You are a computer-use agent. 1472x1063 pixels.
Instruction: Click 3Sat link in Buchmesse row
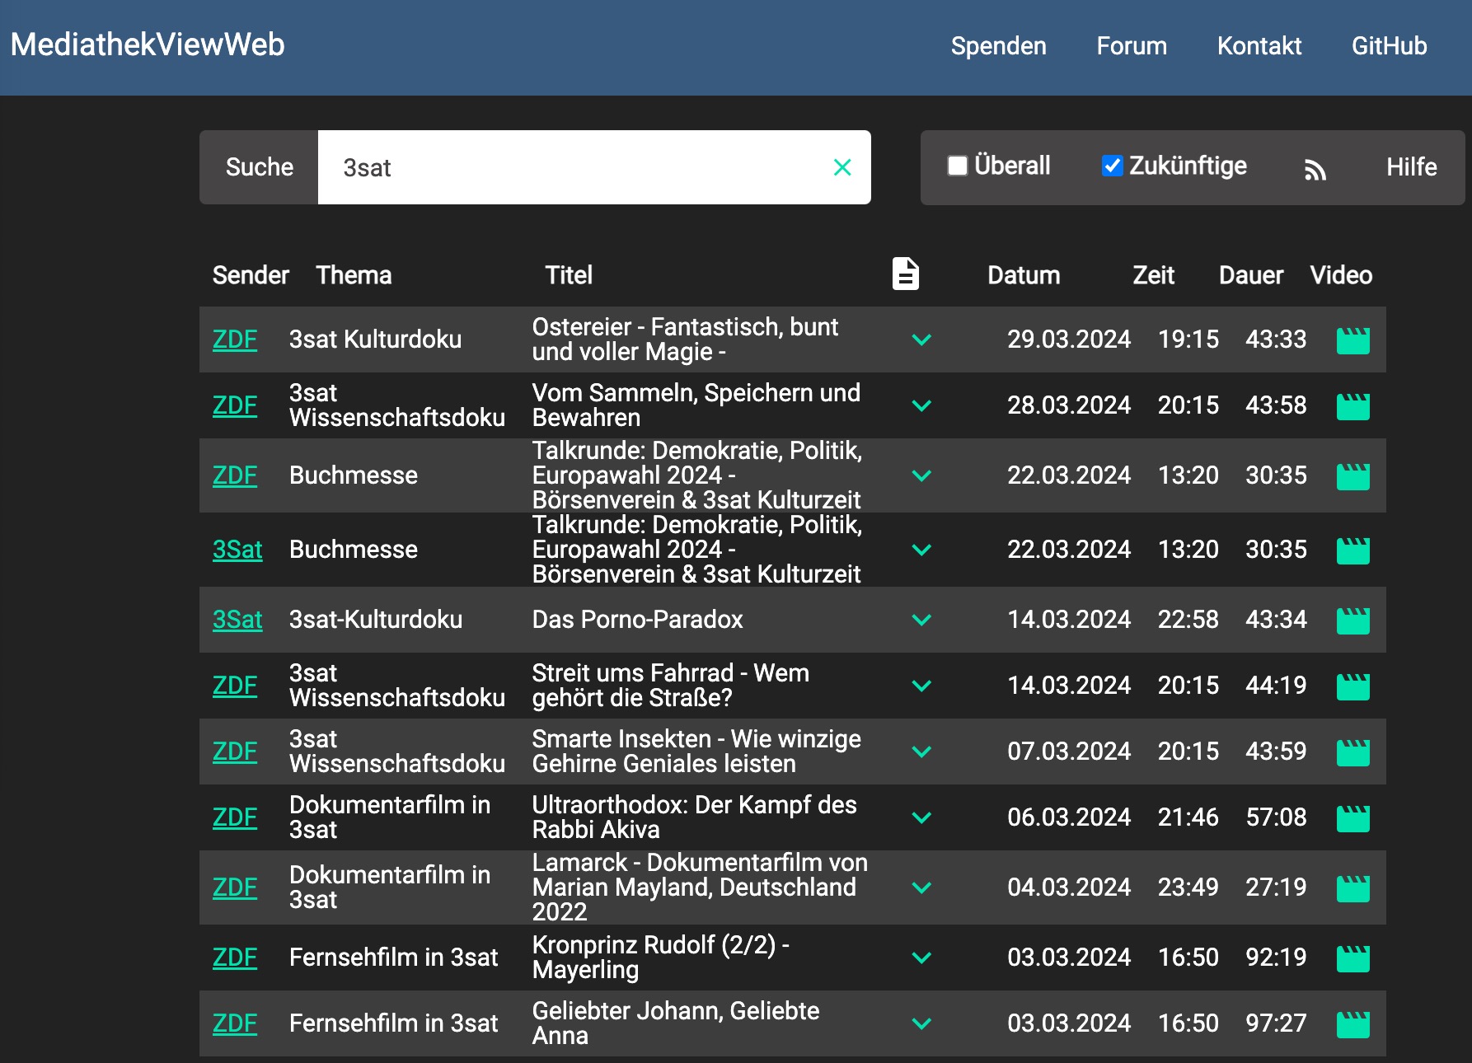pos(237,550)
